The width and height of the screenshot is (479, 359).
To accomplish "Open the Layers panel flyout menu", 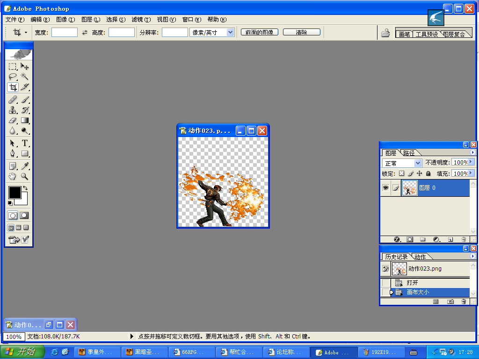I will (x=472, y=152).
